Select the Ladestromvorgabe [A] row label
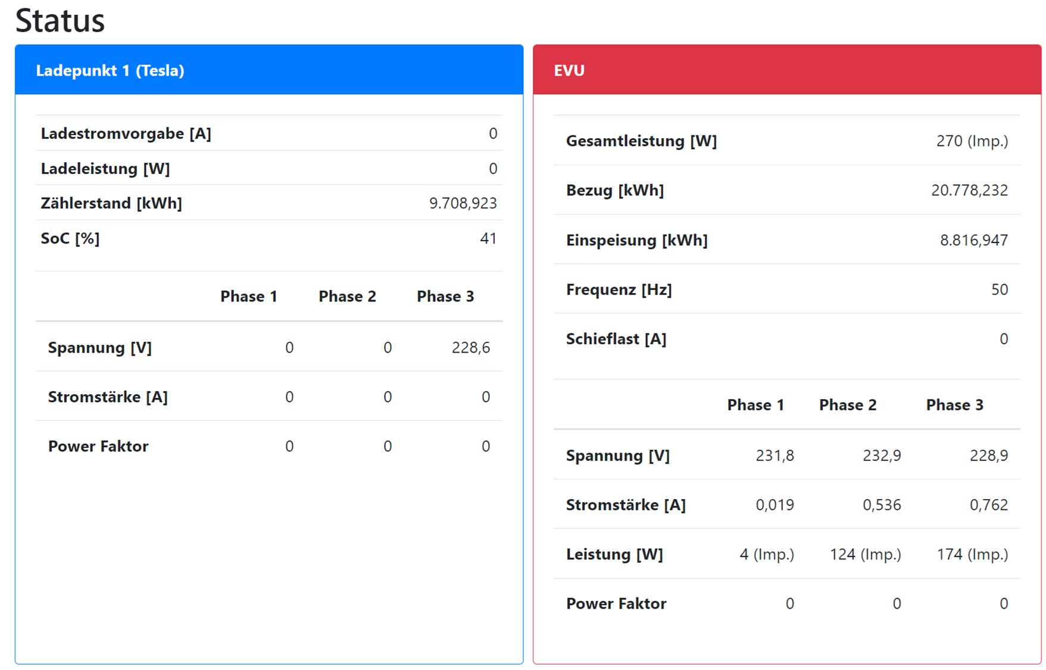1046x670 pixels. pyautogui.click(x=126, y=133)
